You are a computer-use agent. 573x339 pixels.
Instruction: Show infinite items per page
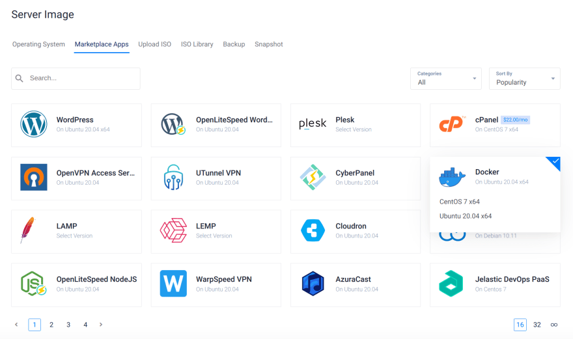click(x=554, y=325)
